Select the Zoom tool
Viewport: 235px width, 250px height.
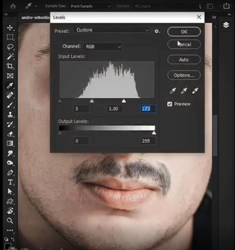10,221
